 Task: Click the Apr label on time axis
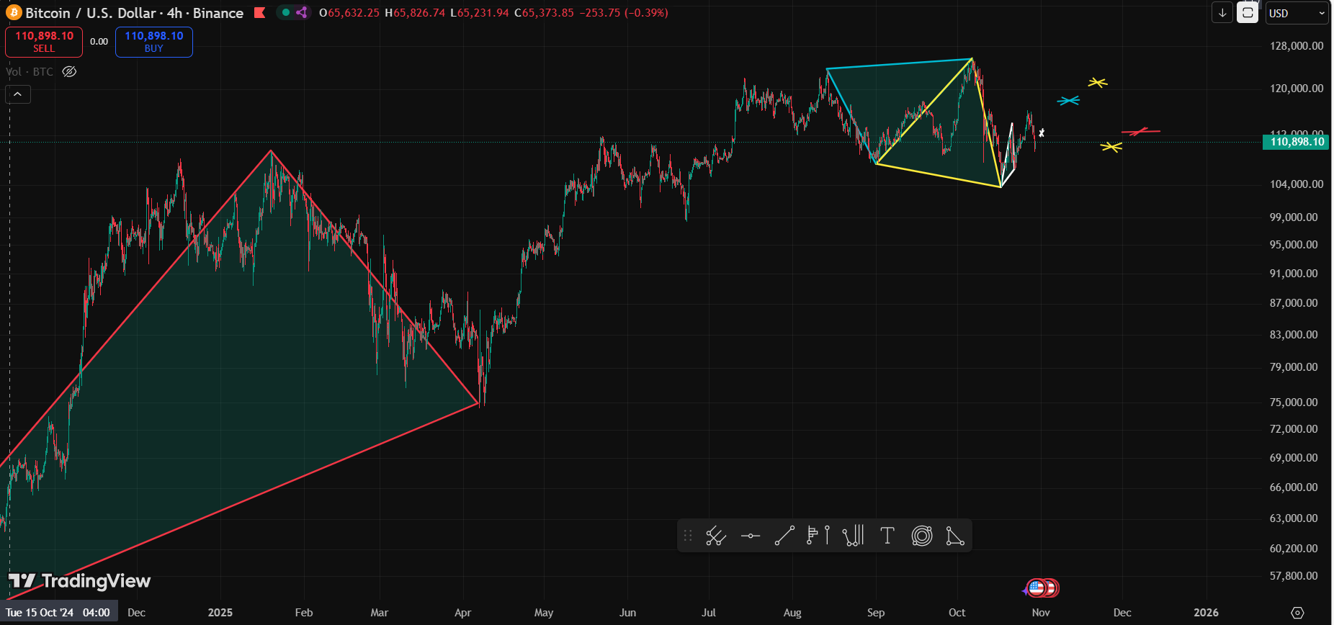[x=462, y=613]
